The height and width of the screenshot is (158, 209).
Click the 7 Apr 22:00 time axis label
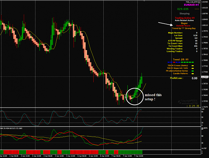tap(139, 156)
